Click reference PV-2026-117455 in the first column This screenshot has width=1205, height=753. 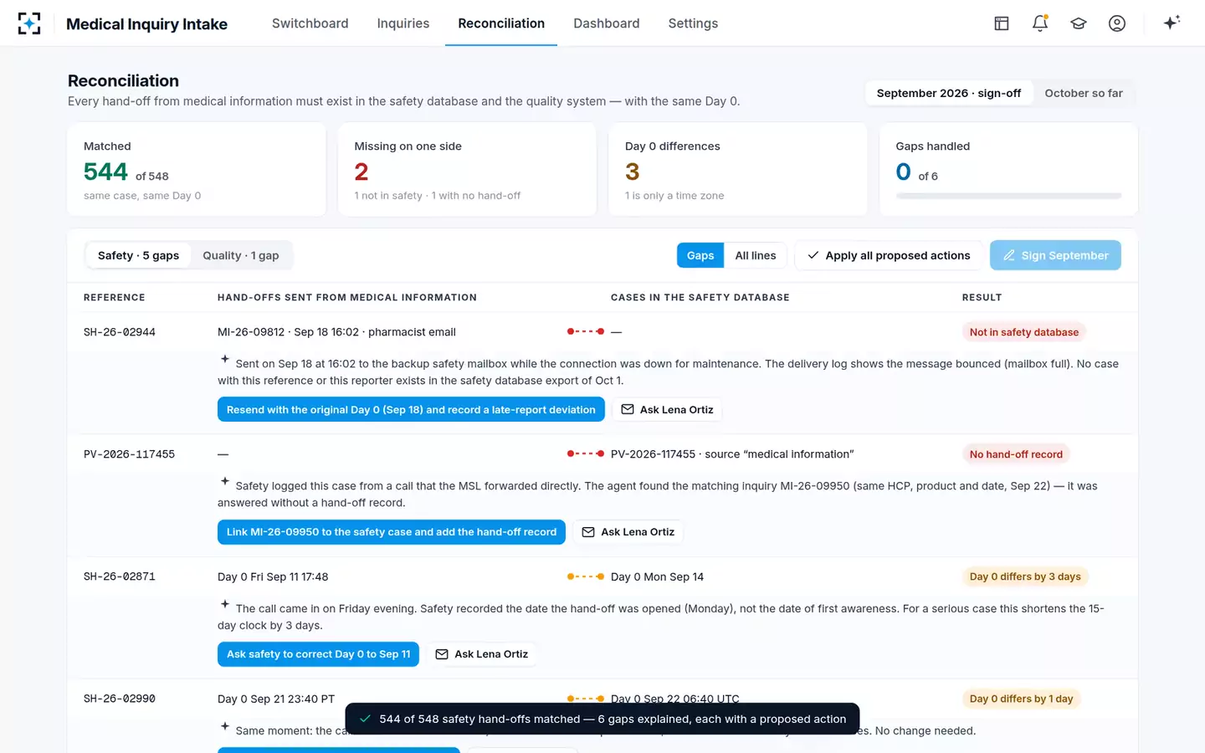point(129,454)
